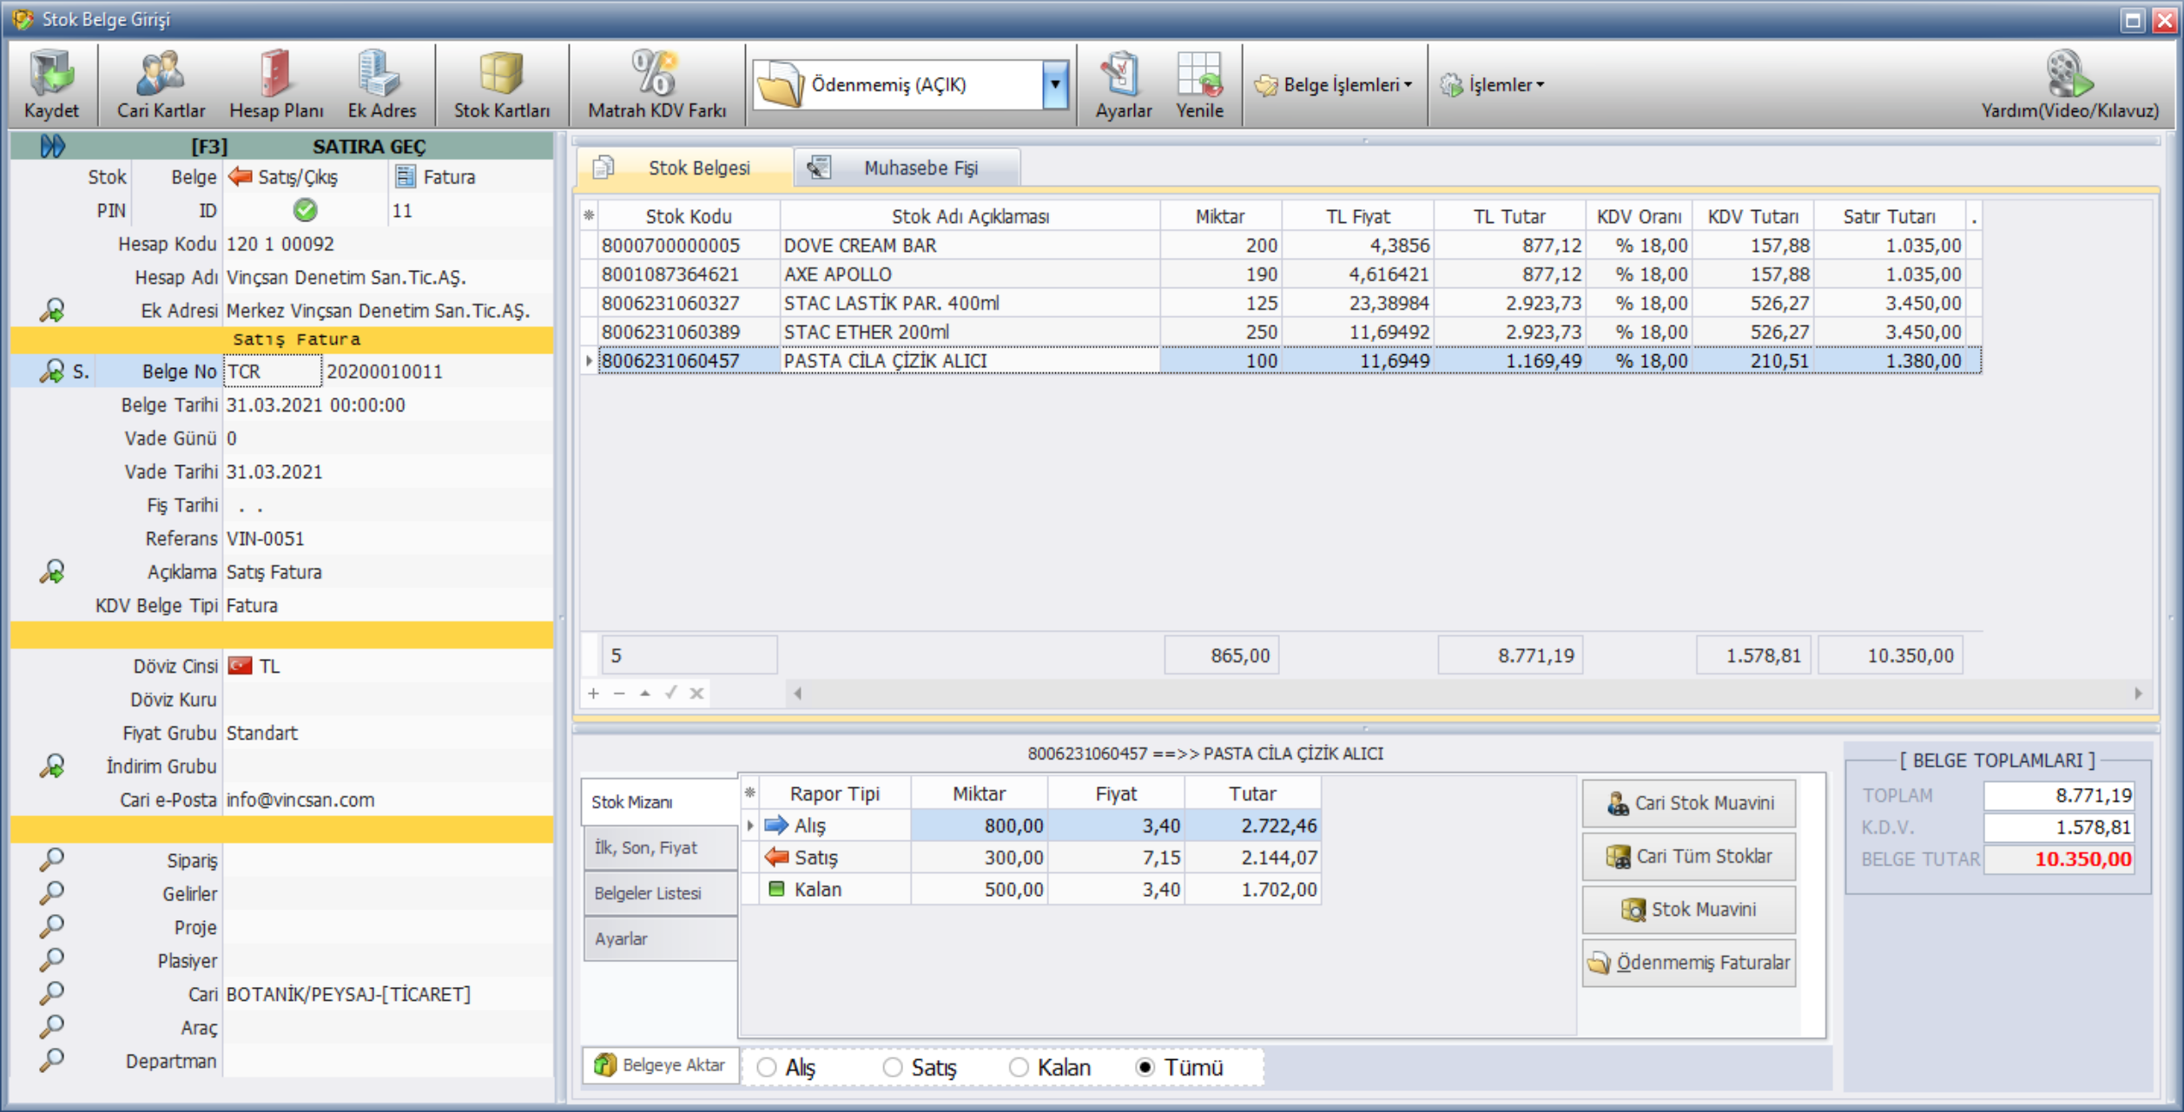The width and height of the screenshot is (2184, 1112).
Task: Select the Satış radio button
Action: tap(893, 1067)
